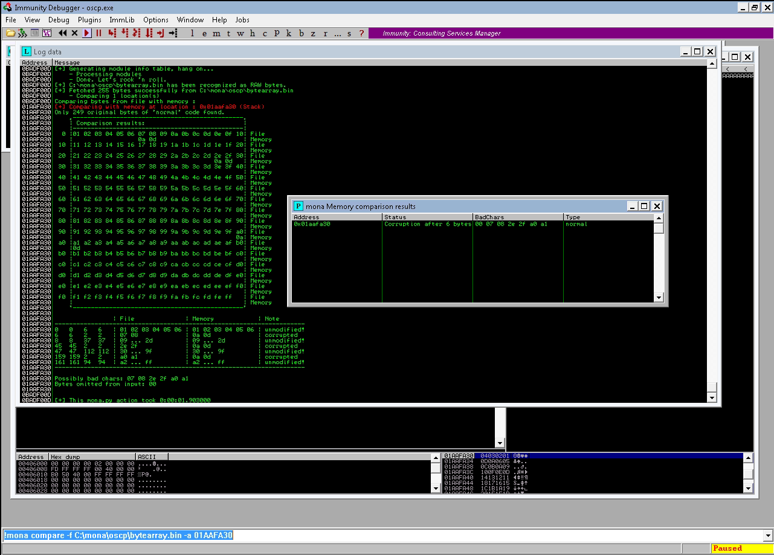Click the ASCII column header in dump pane
The width and height of the screenshot is (774, 555).
(152, 457)
